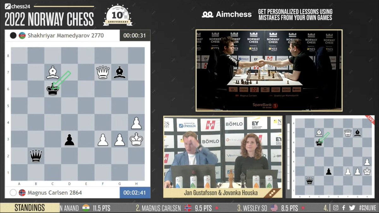Click the white bishop on c7 on main board

click(x=53, y=72)
